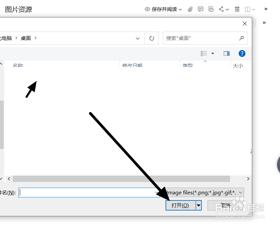Expand the chevron after 电脑 in path
This screenshot has width=280, height=226.
coord(16,38)
